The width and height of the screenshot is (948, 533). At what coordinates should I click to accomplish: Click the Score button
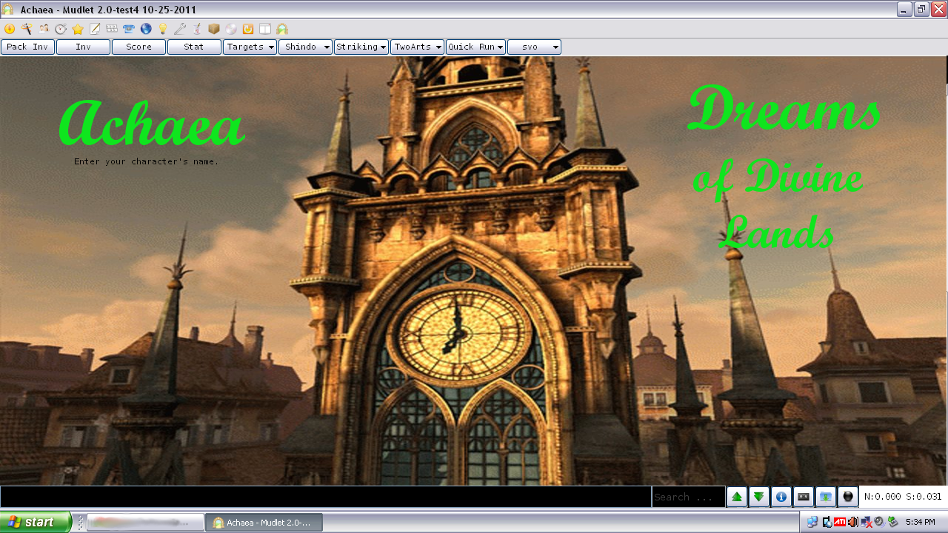tap(138, 47)
